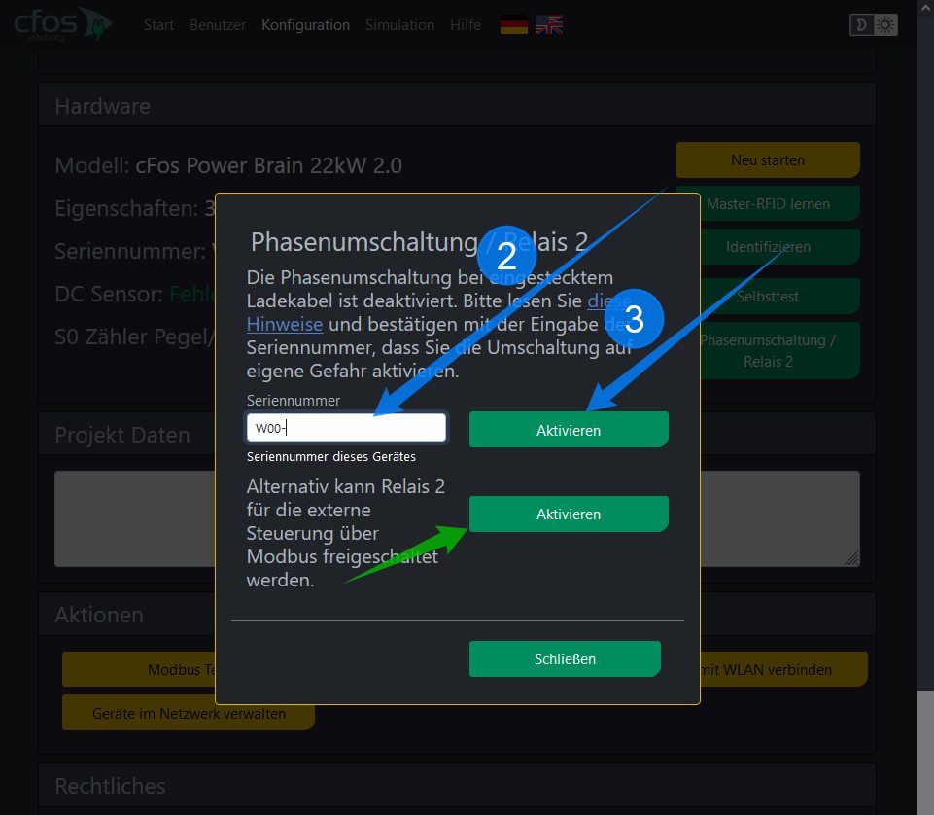Click the Selbsttest button

[x=779, y=297]
